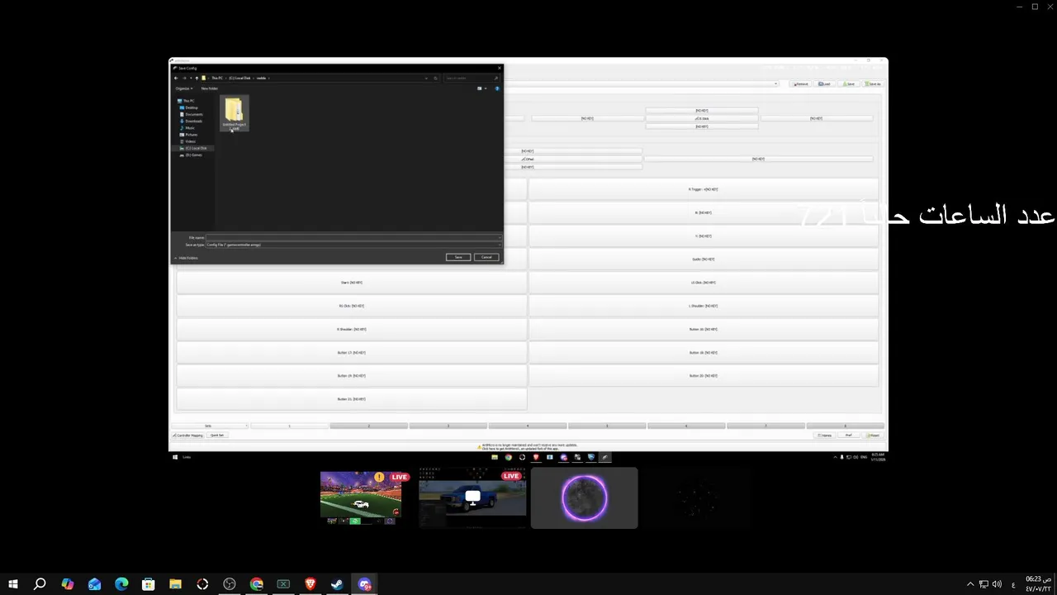1057x595 pixels.
Task: Click the Button 17 mapping button
Action: (351, 353)
